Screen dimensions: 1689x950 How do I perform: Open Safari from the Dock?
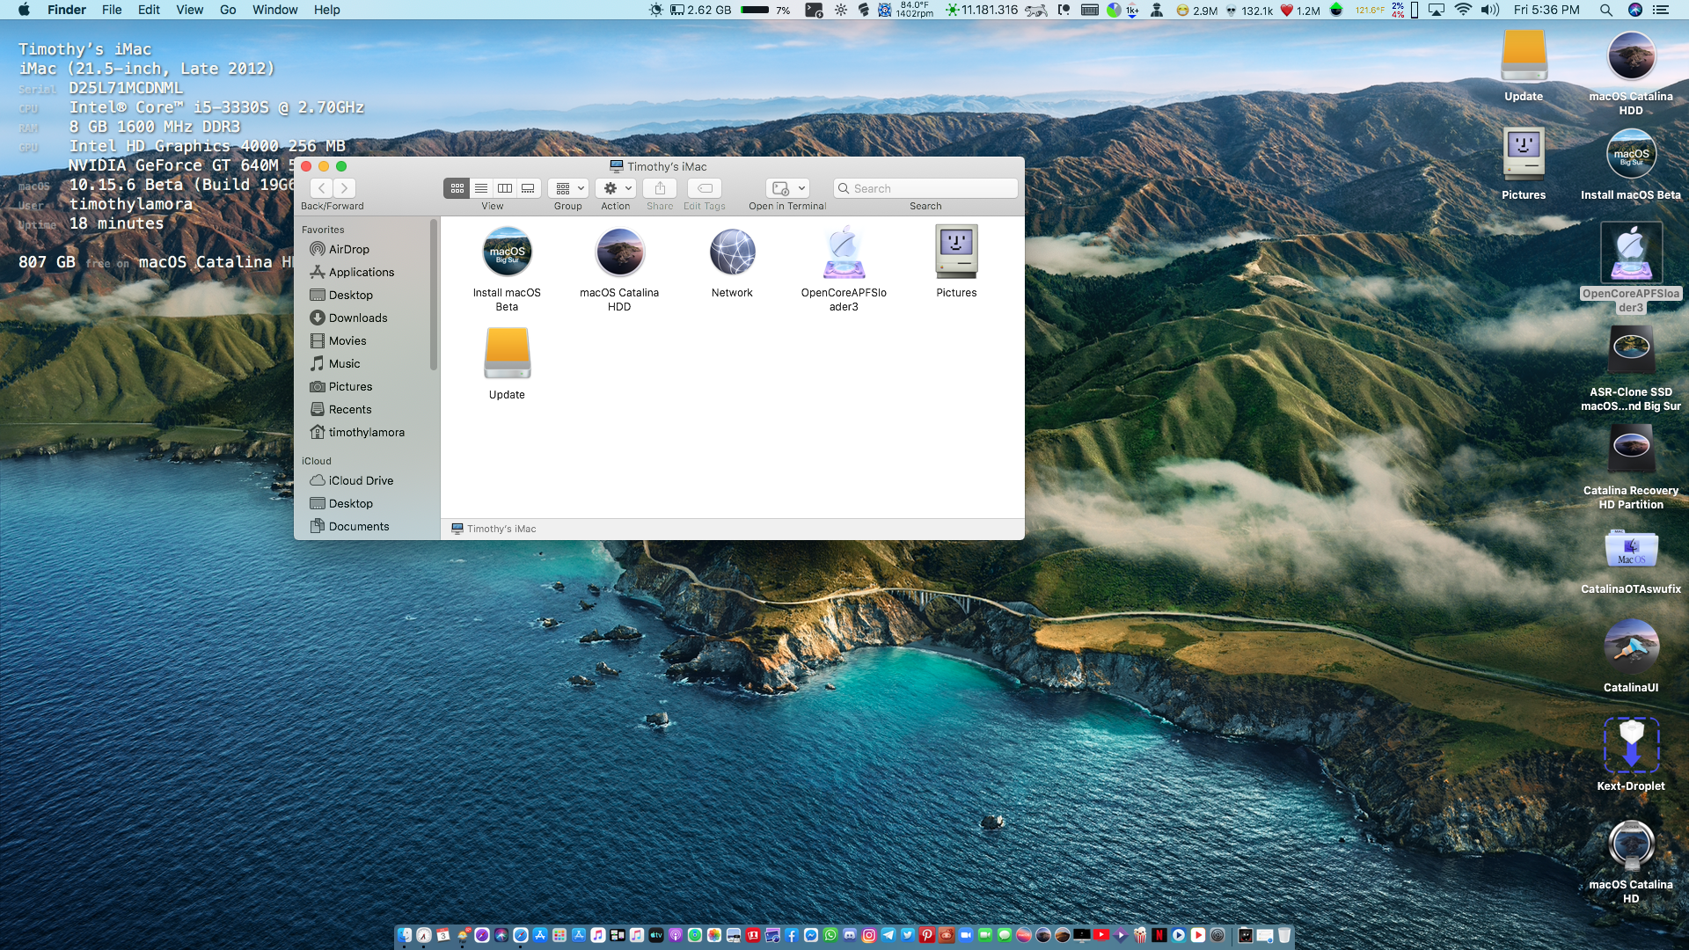click(520, 935)
